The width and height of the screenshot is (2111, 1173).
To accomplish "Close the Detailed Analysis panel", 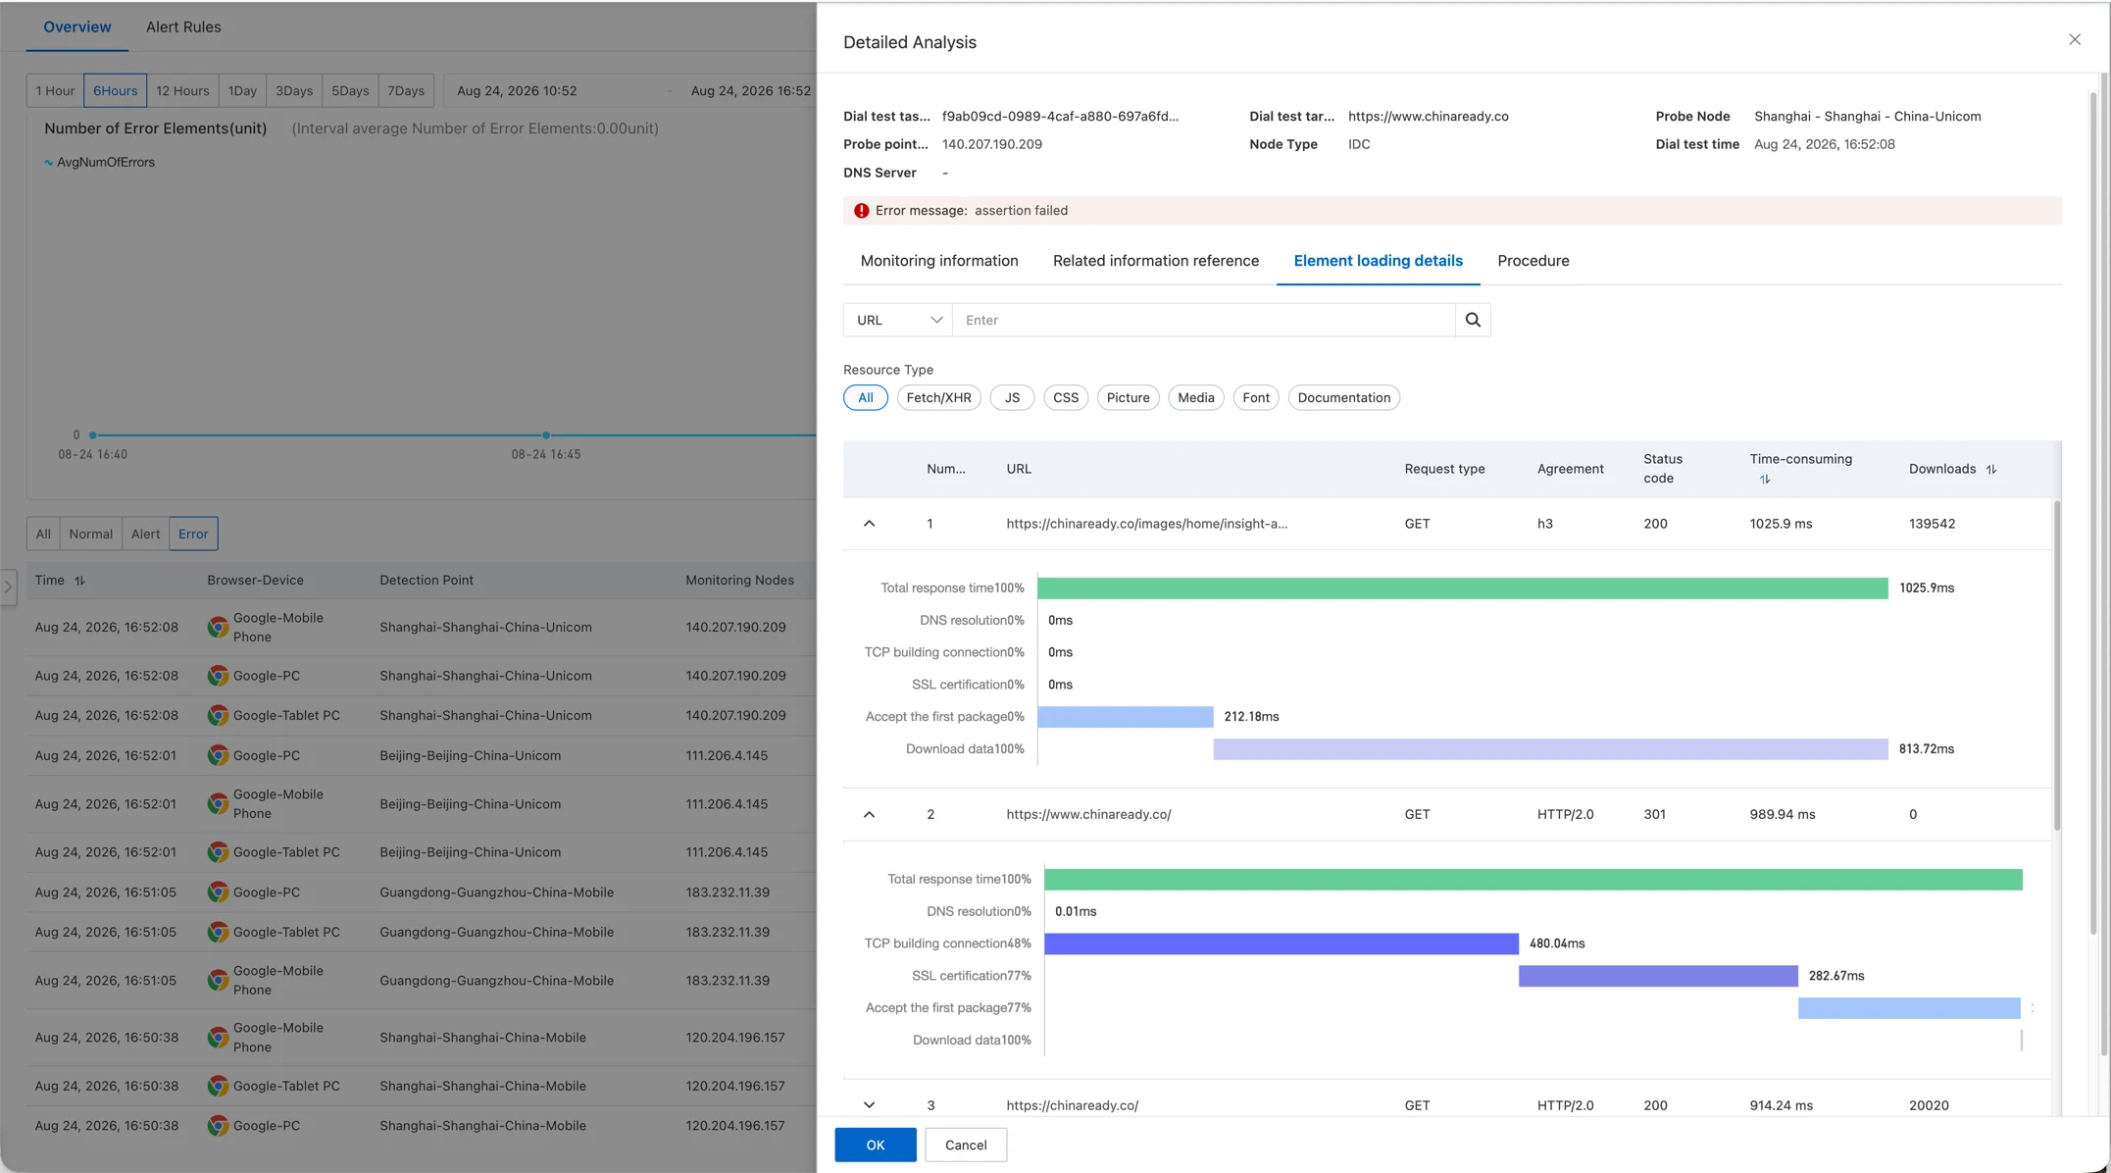I will click(2075, 39).
